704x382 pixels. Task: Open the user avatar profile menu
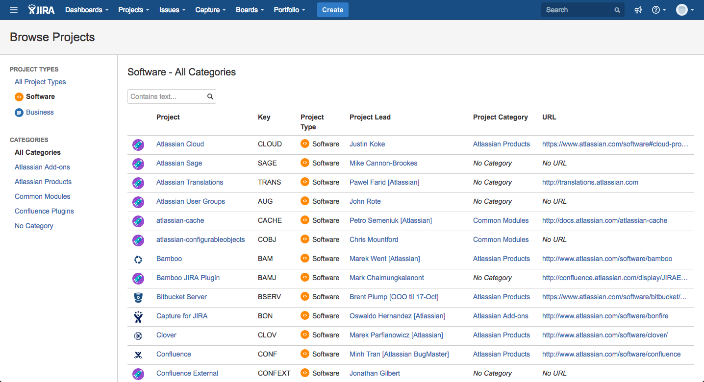[685, 10]
